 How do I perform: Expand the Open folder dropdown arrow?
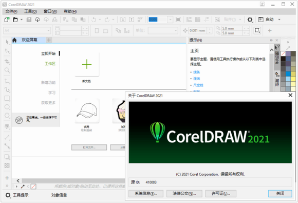pos(22,20)
